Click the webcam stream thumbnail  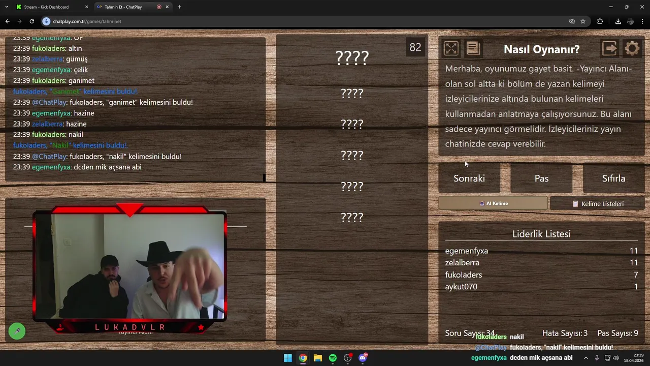point(130,266)
